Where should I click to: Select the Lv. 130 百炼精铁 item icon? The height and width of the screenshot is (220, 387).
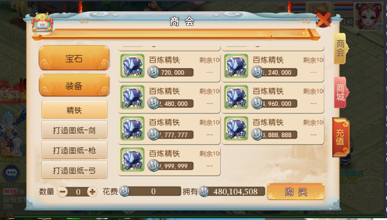pyautogui.click(x=132, y=128)
